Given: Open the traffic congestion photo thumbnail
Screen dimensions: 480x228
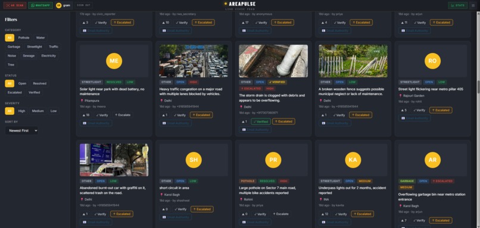Looking at the screenshot, I should pyautogui.click(x=194, y=61).
